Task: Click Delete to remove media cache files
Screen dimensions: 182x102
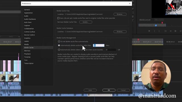Action: click(86, 22)
